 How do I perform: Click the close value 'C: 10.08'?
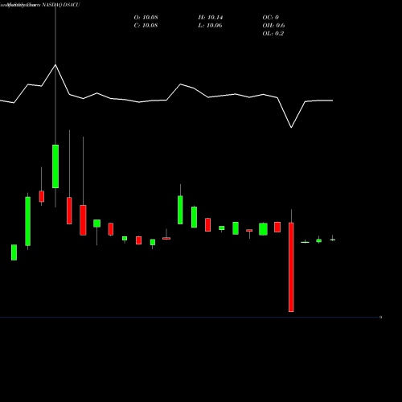(x=146, y=26)
